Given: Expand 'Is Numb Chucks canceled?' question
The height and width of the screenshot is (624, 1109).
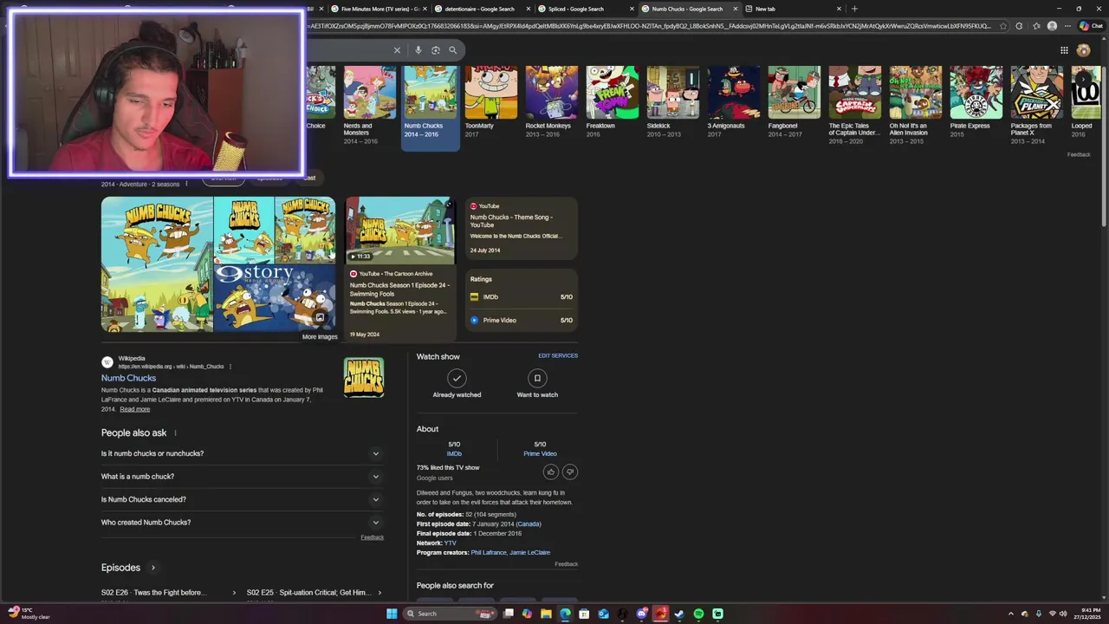Looking at the screenshot, I should pyautogui.click(x=241, y=499).
